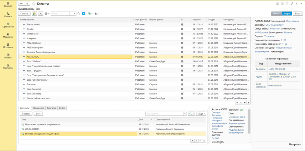Jump to top of client list arrow
The height and width of the screenshot is (151, 305).
coord(237,103)
